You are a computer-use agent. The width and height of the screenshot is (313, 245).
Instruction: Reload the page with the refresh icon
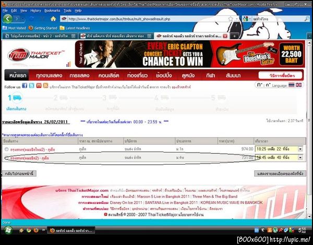pyautogui.click(x=31, y=19)
